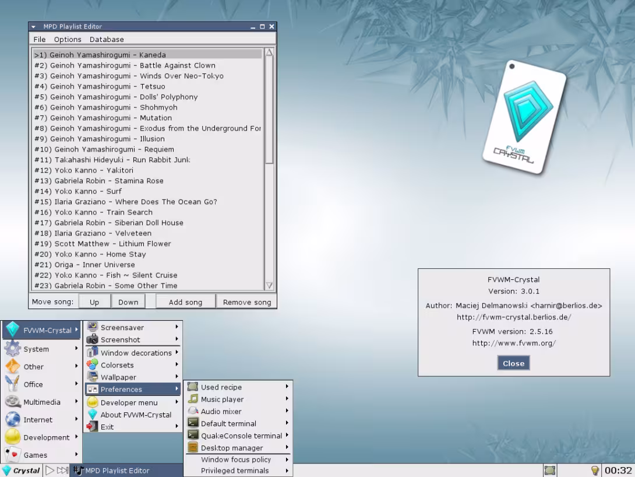
Task: Click the Up move song button
Action: tap(94, 302)
